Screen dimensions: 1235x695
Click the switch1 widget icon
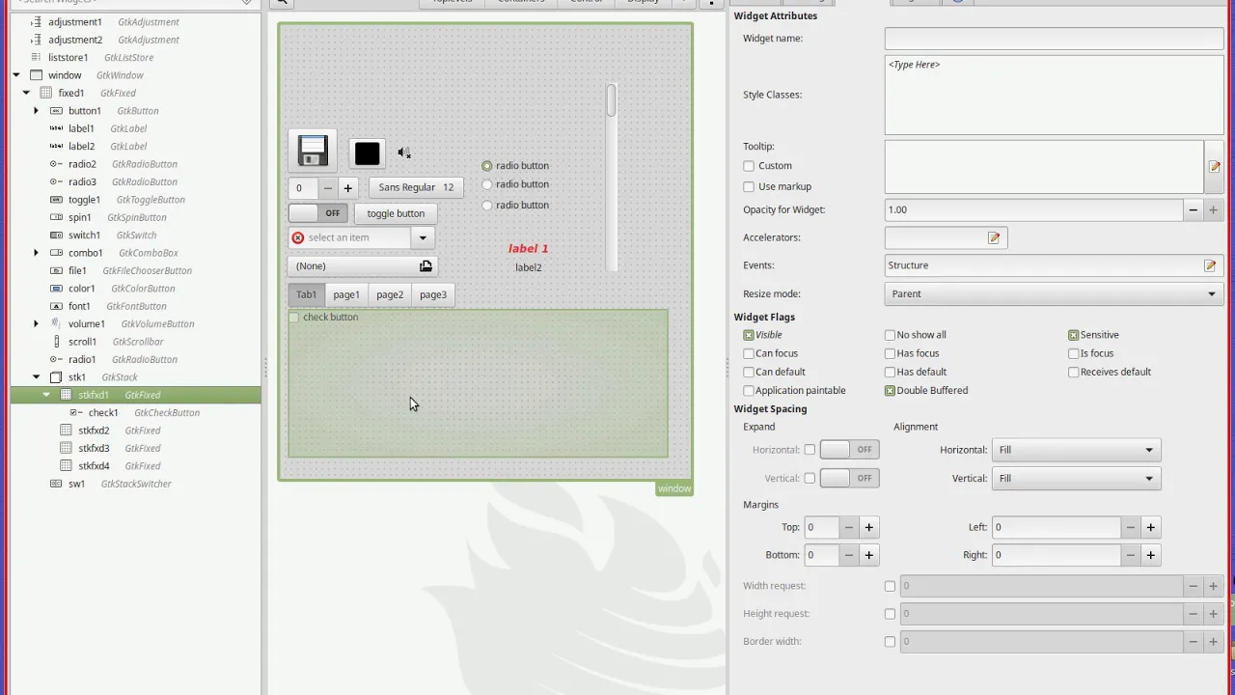click(56, 235)
